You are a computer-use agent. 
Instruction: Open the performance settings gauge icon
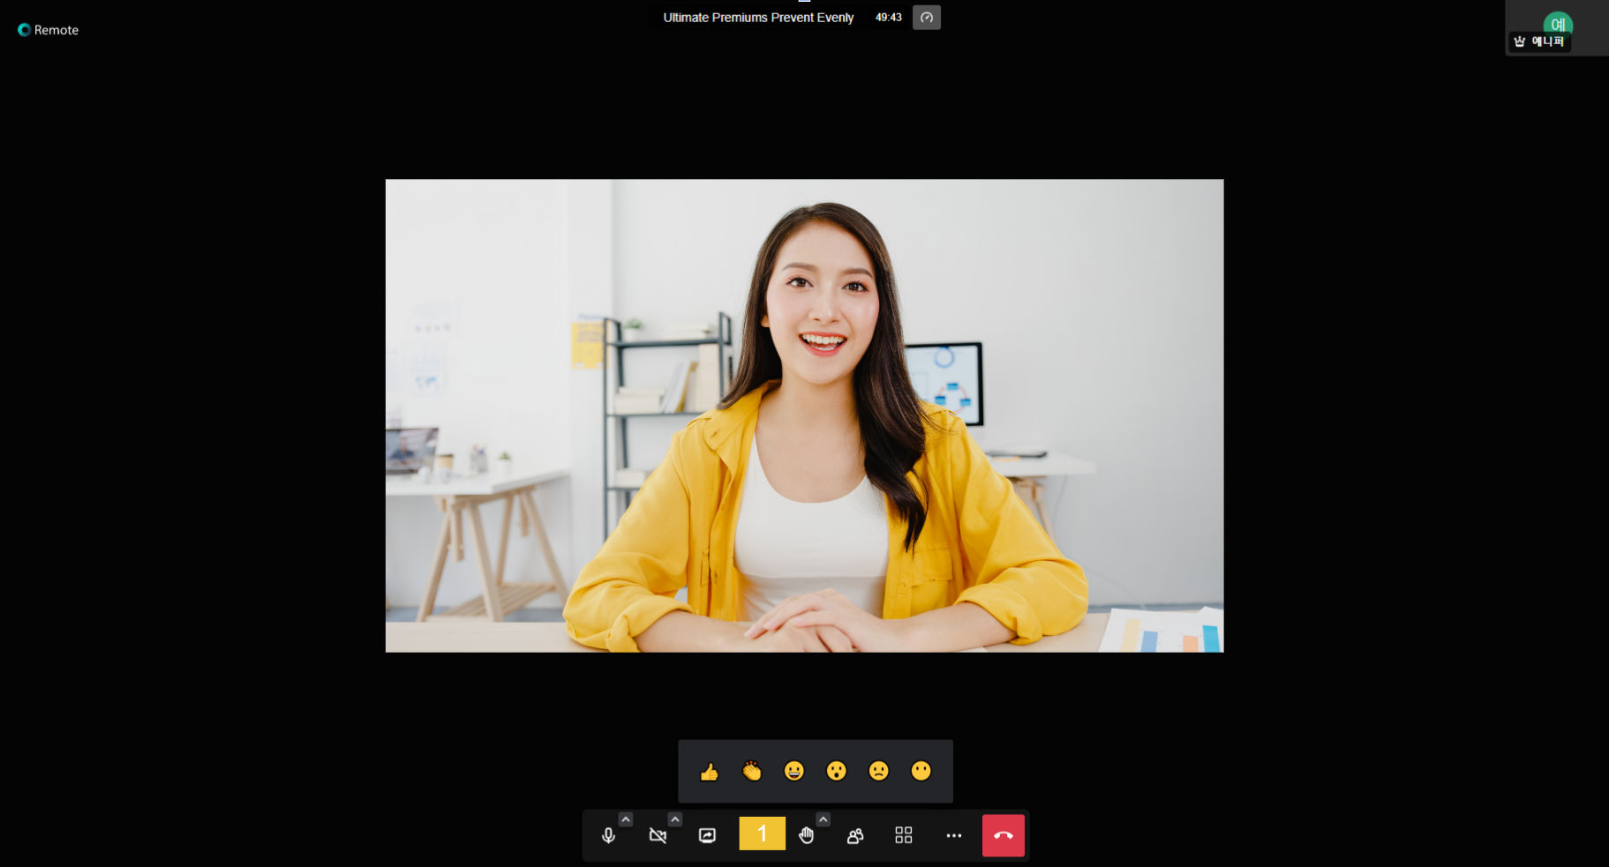[x=927, y=18]
